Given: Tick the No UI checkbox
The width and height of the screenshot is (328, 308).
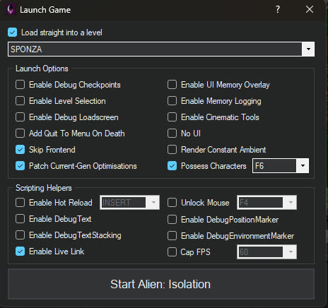Looking at the screenshot, I should tap(172, 134).
